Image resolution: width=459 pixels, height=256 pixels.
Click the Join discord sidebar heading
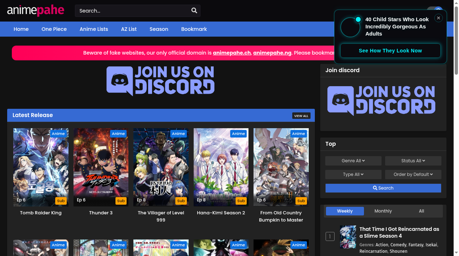pos(342,70)
